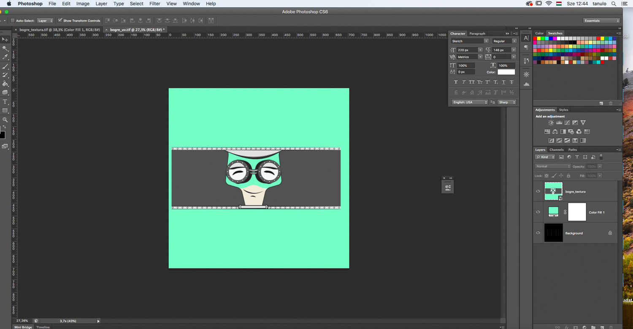Hide the bogre_textura layer

click(538, 191)
